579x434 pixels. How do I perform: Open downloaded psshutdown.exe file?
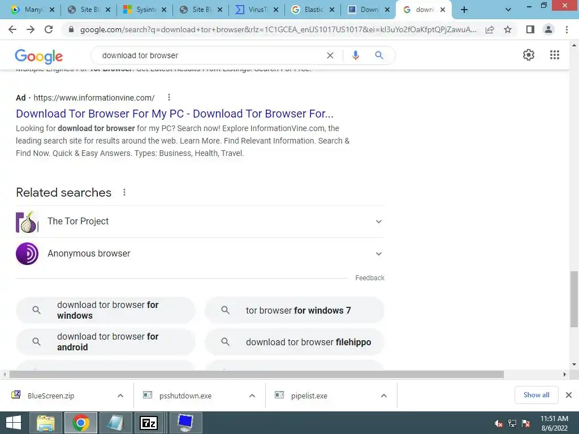click(x=185, y=396)
